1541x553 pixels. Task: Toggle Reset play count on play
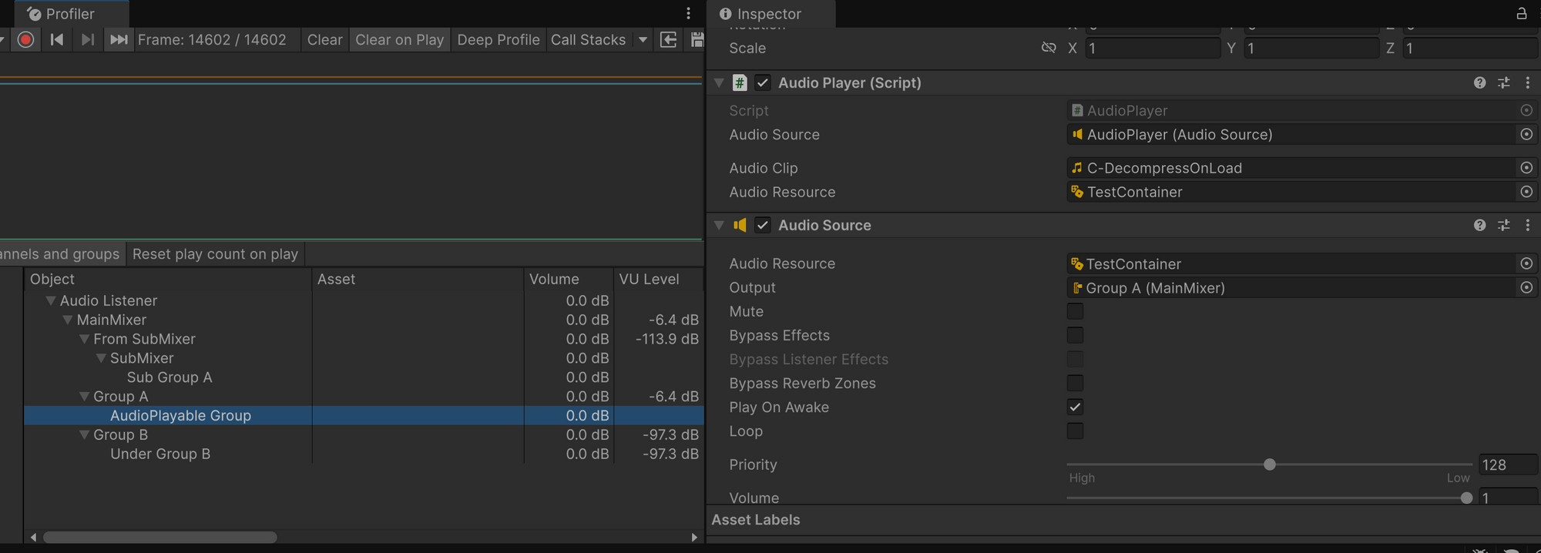pos(215,254)
